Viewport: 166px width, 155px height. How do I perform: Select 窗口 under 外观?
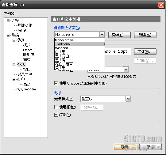tap(27, 70)
